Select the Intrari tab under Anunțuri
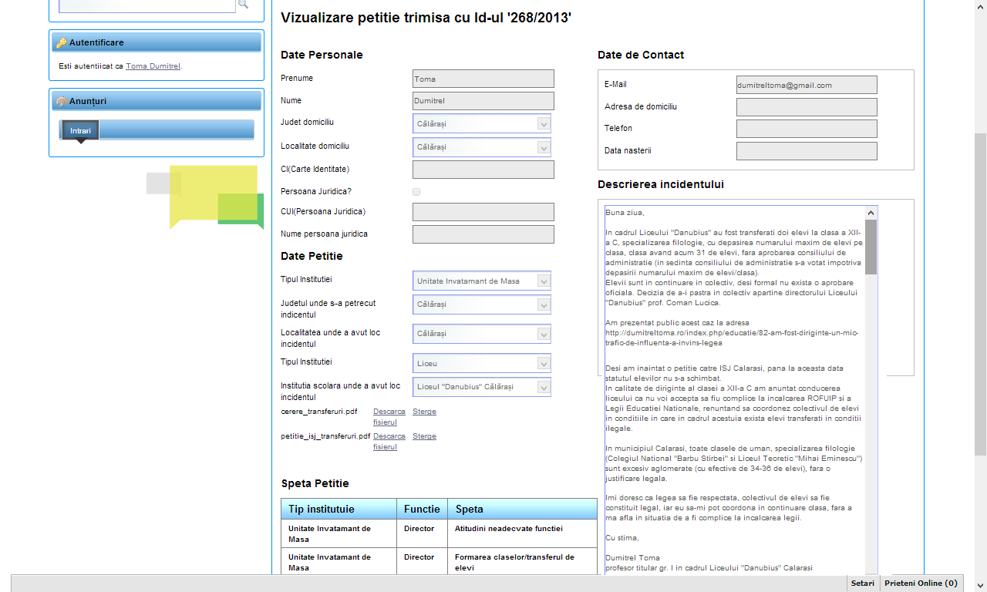 pyautogui.click(x=80, y=131)
